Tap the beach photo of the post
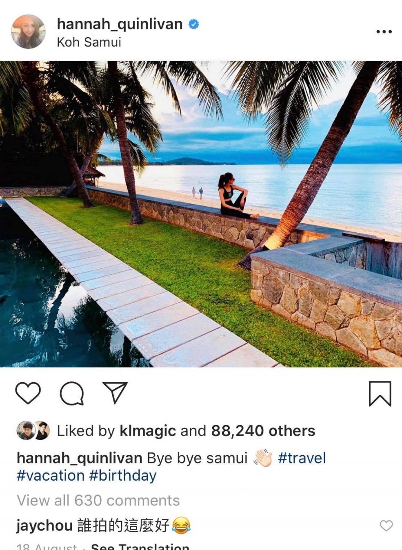This screenshot has height=550, width=402. pyautogui.click(x=201, y=214)
